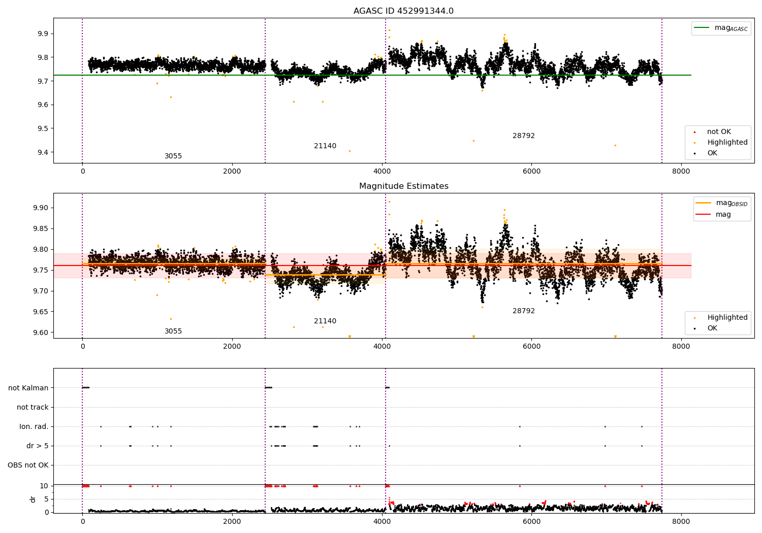Click the '9.5' y-tick of the top plot
Image resolution: width=762 pixels, height=533 pixels.
pyautogui.click(x=43, y=129)
